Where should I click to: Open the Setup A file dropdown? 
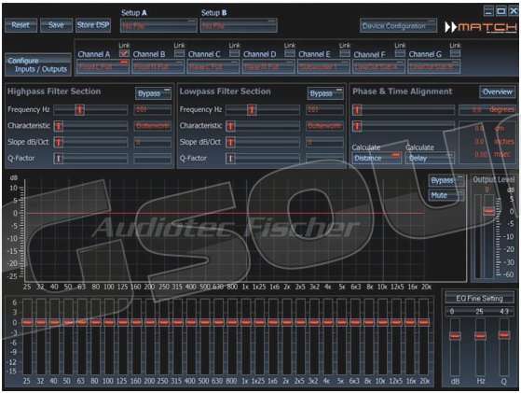click(x=158, y=26)
